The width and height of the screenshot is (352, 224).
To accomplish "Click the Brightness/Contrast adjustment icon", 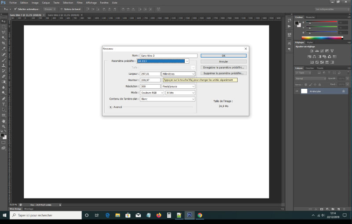I will click(311, 51).
